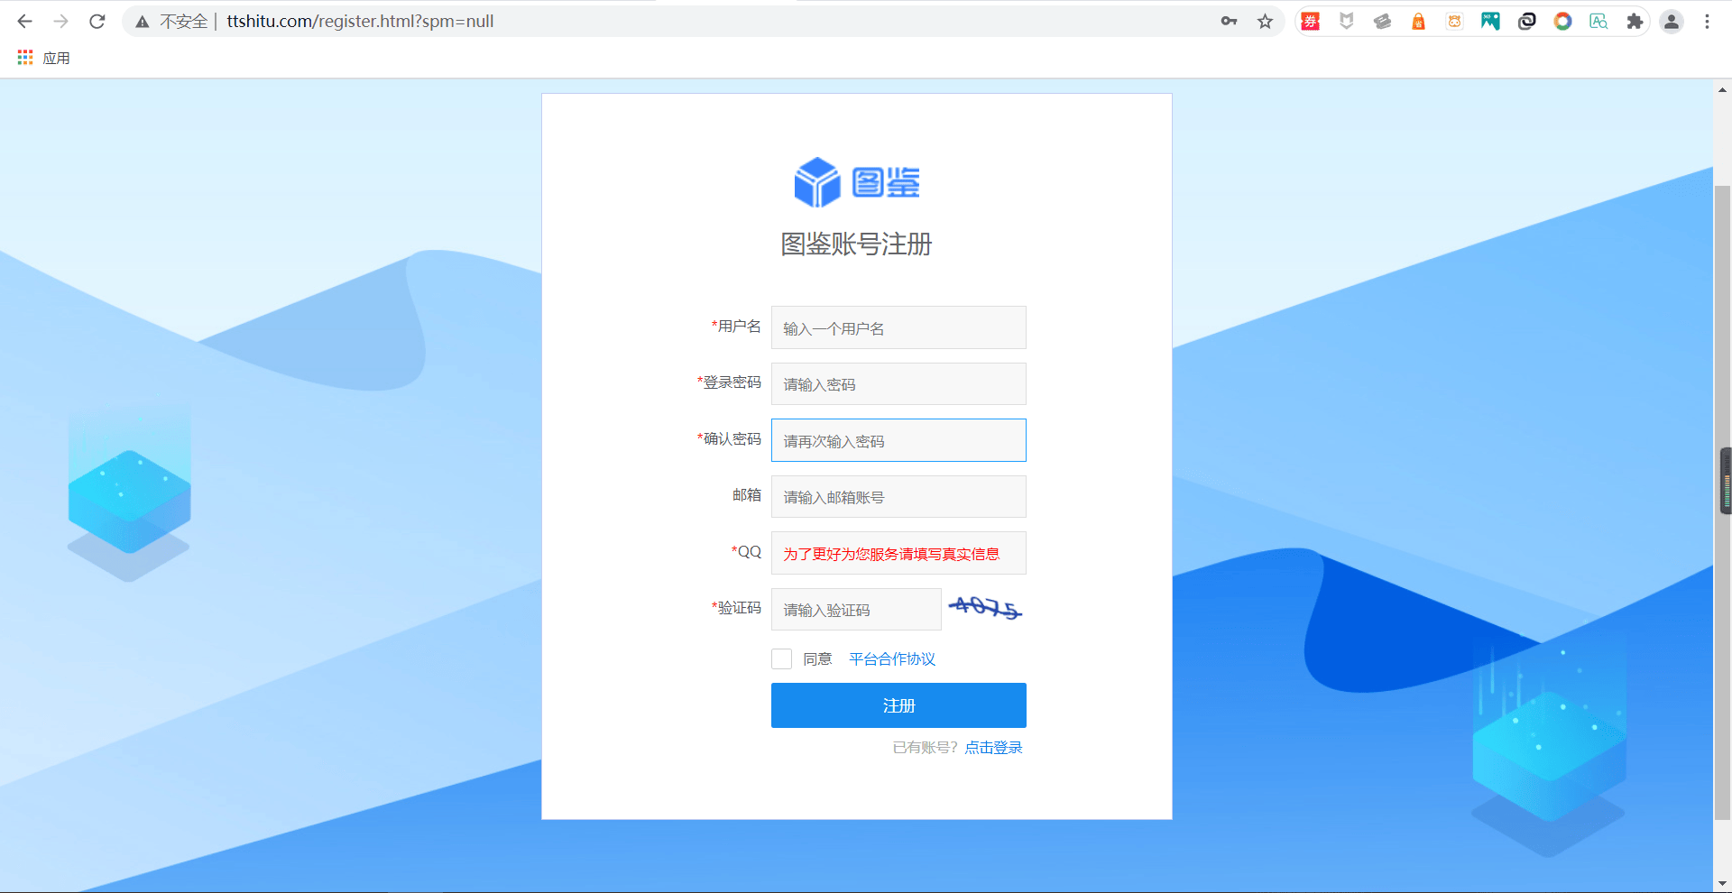
Task: Click the captcha image to refresh it
Action: pyautogui.click(x=985, y=609)
